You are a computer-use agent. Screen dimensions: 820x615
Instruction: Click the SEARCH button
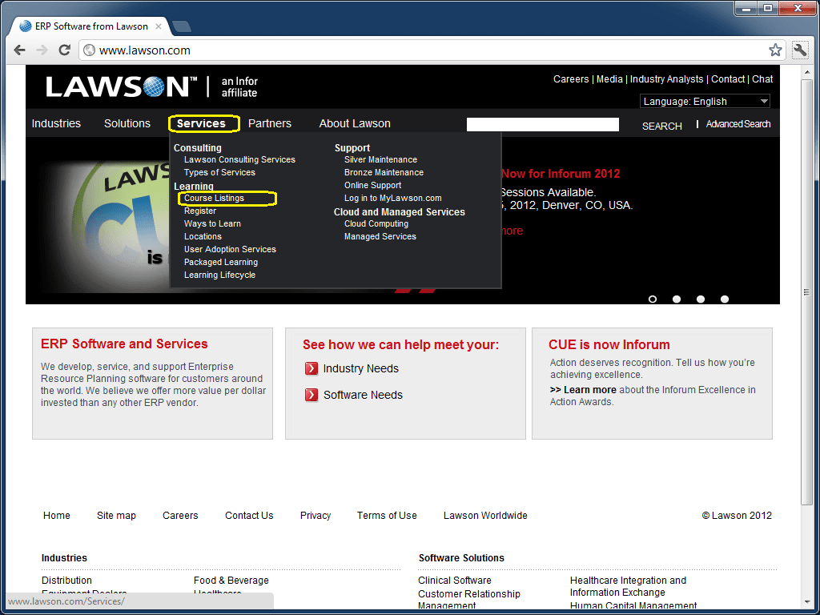coord(661,126)
